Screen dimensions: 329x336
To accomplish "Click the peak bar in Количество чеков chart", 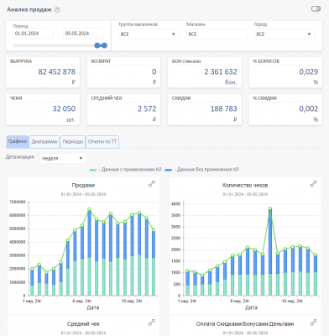I will tap(270, 252).
